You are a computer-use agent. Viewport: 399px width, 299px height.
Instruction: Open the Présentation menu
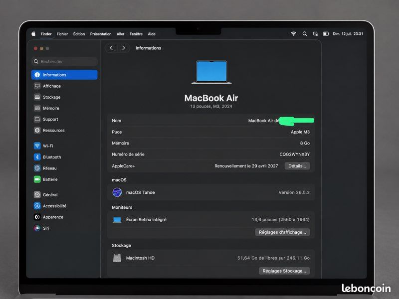pyautogui.click(x=101, y=34)
